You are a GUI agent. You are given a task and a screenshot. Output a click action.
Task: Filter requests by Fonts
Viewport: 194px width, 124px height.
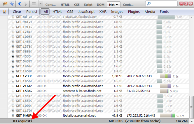(x=164, y=12)
